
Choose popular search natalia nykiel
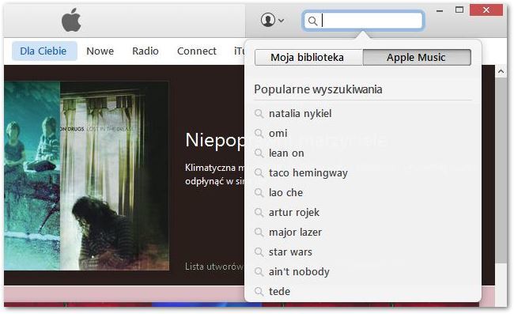300,113
